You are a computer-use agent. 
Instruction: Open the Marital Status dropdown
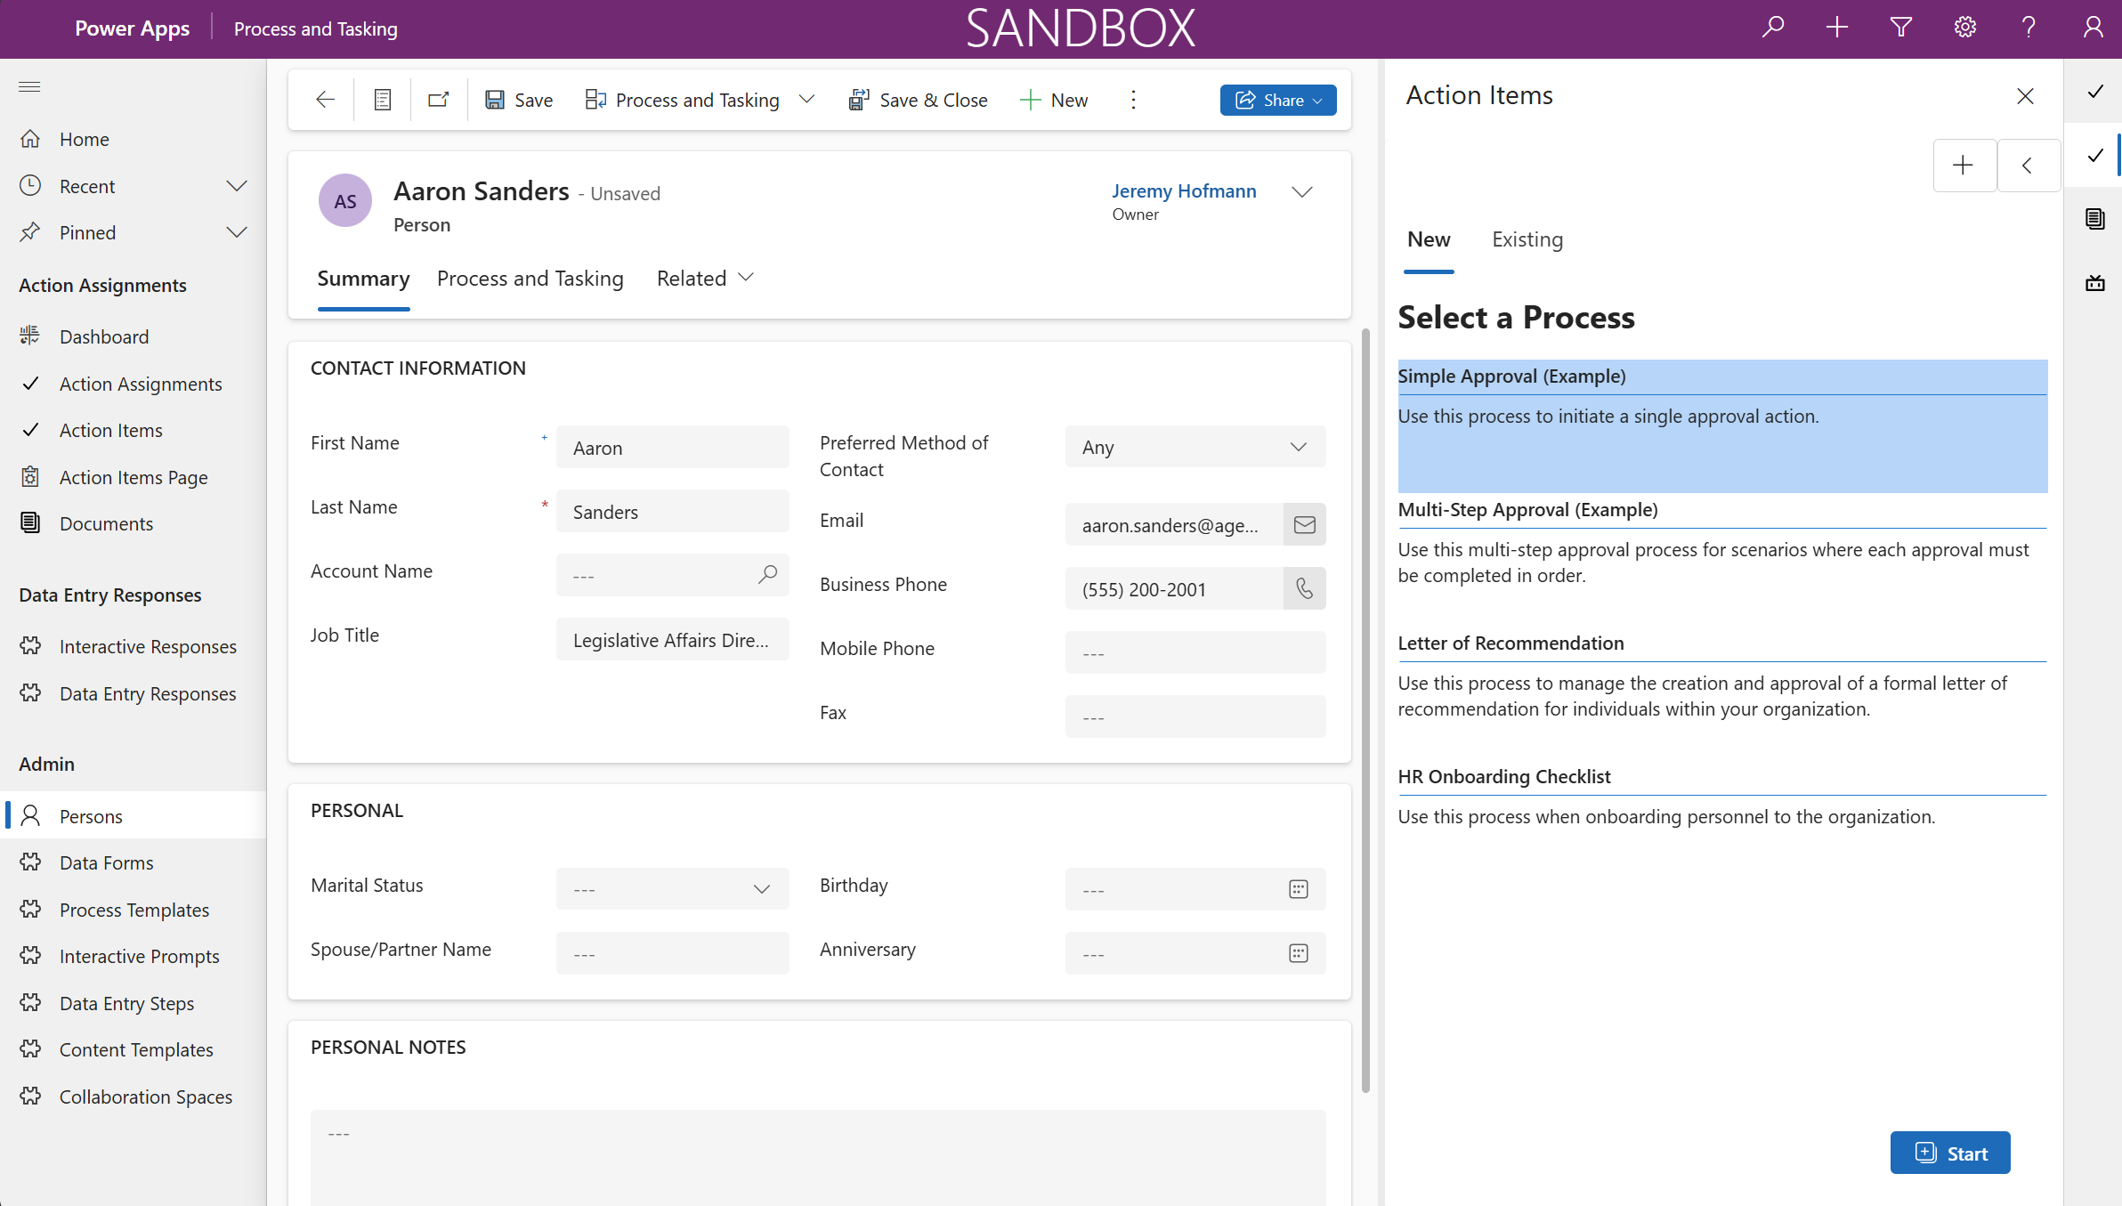[672, 889]
